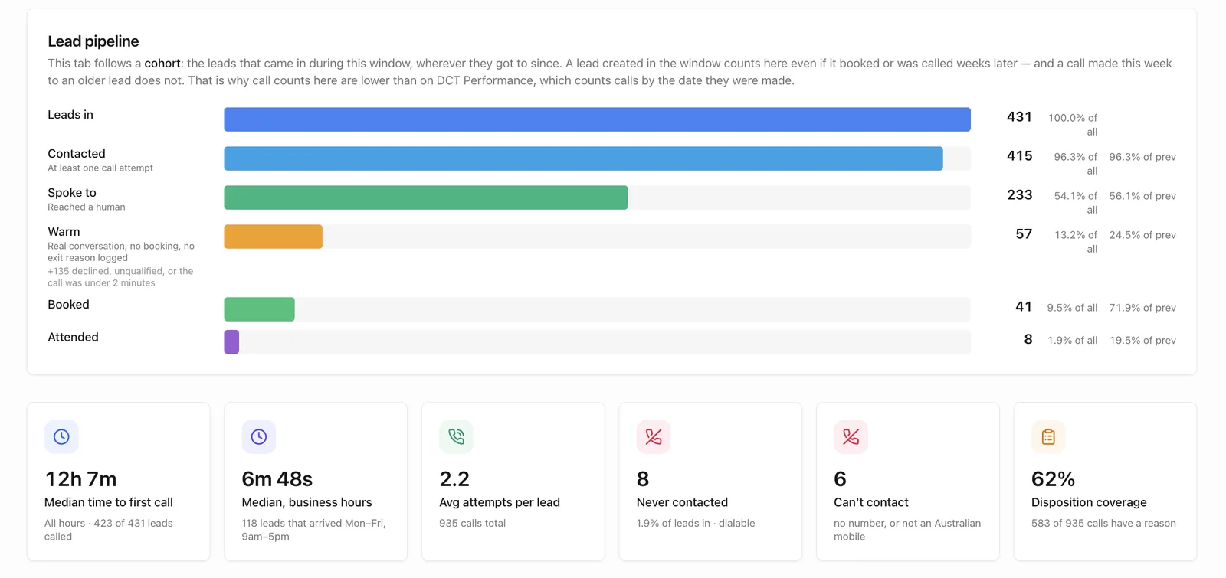The width and height of the screenshot is (1226, 578).
Task: Click the Booked row label
Action: click(68, 305)
